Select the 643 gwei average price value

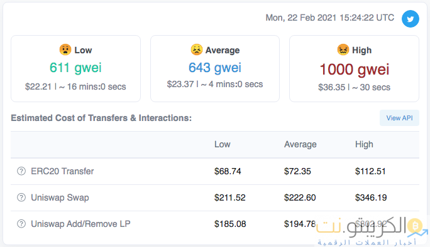point(215,68)
